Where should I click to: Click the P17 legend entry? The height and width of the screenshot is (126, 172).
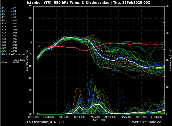tap(3, 33)
